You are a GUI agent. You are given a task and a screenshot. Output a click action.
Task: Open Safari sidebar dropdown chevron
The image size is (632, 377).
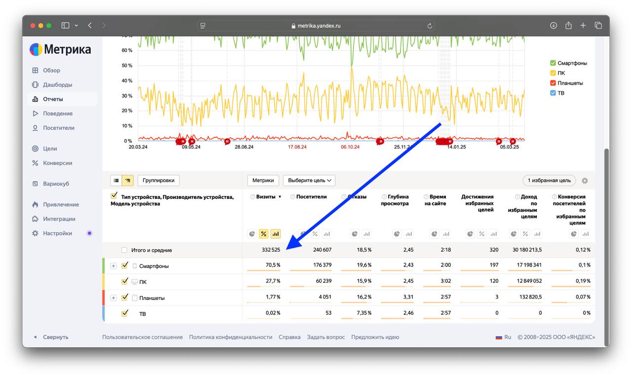(x=76, y=26)
